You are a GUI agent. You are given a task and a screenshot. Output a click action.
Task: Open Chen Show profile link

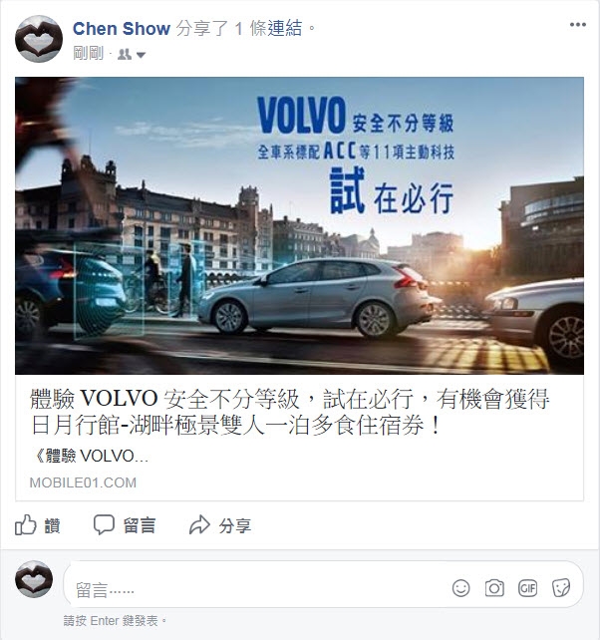coord(122,29)
